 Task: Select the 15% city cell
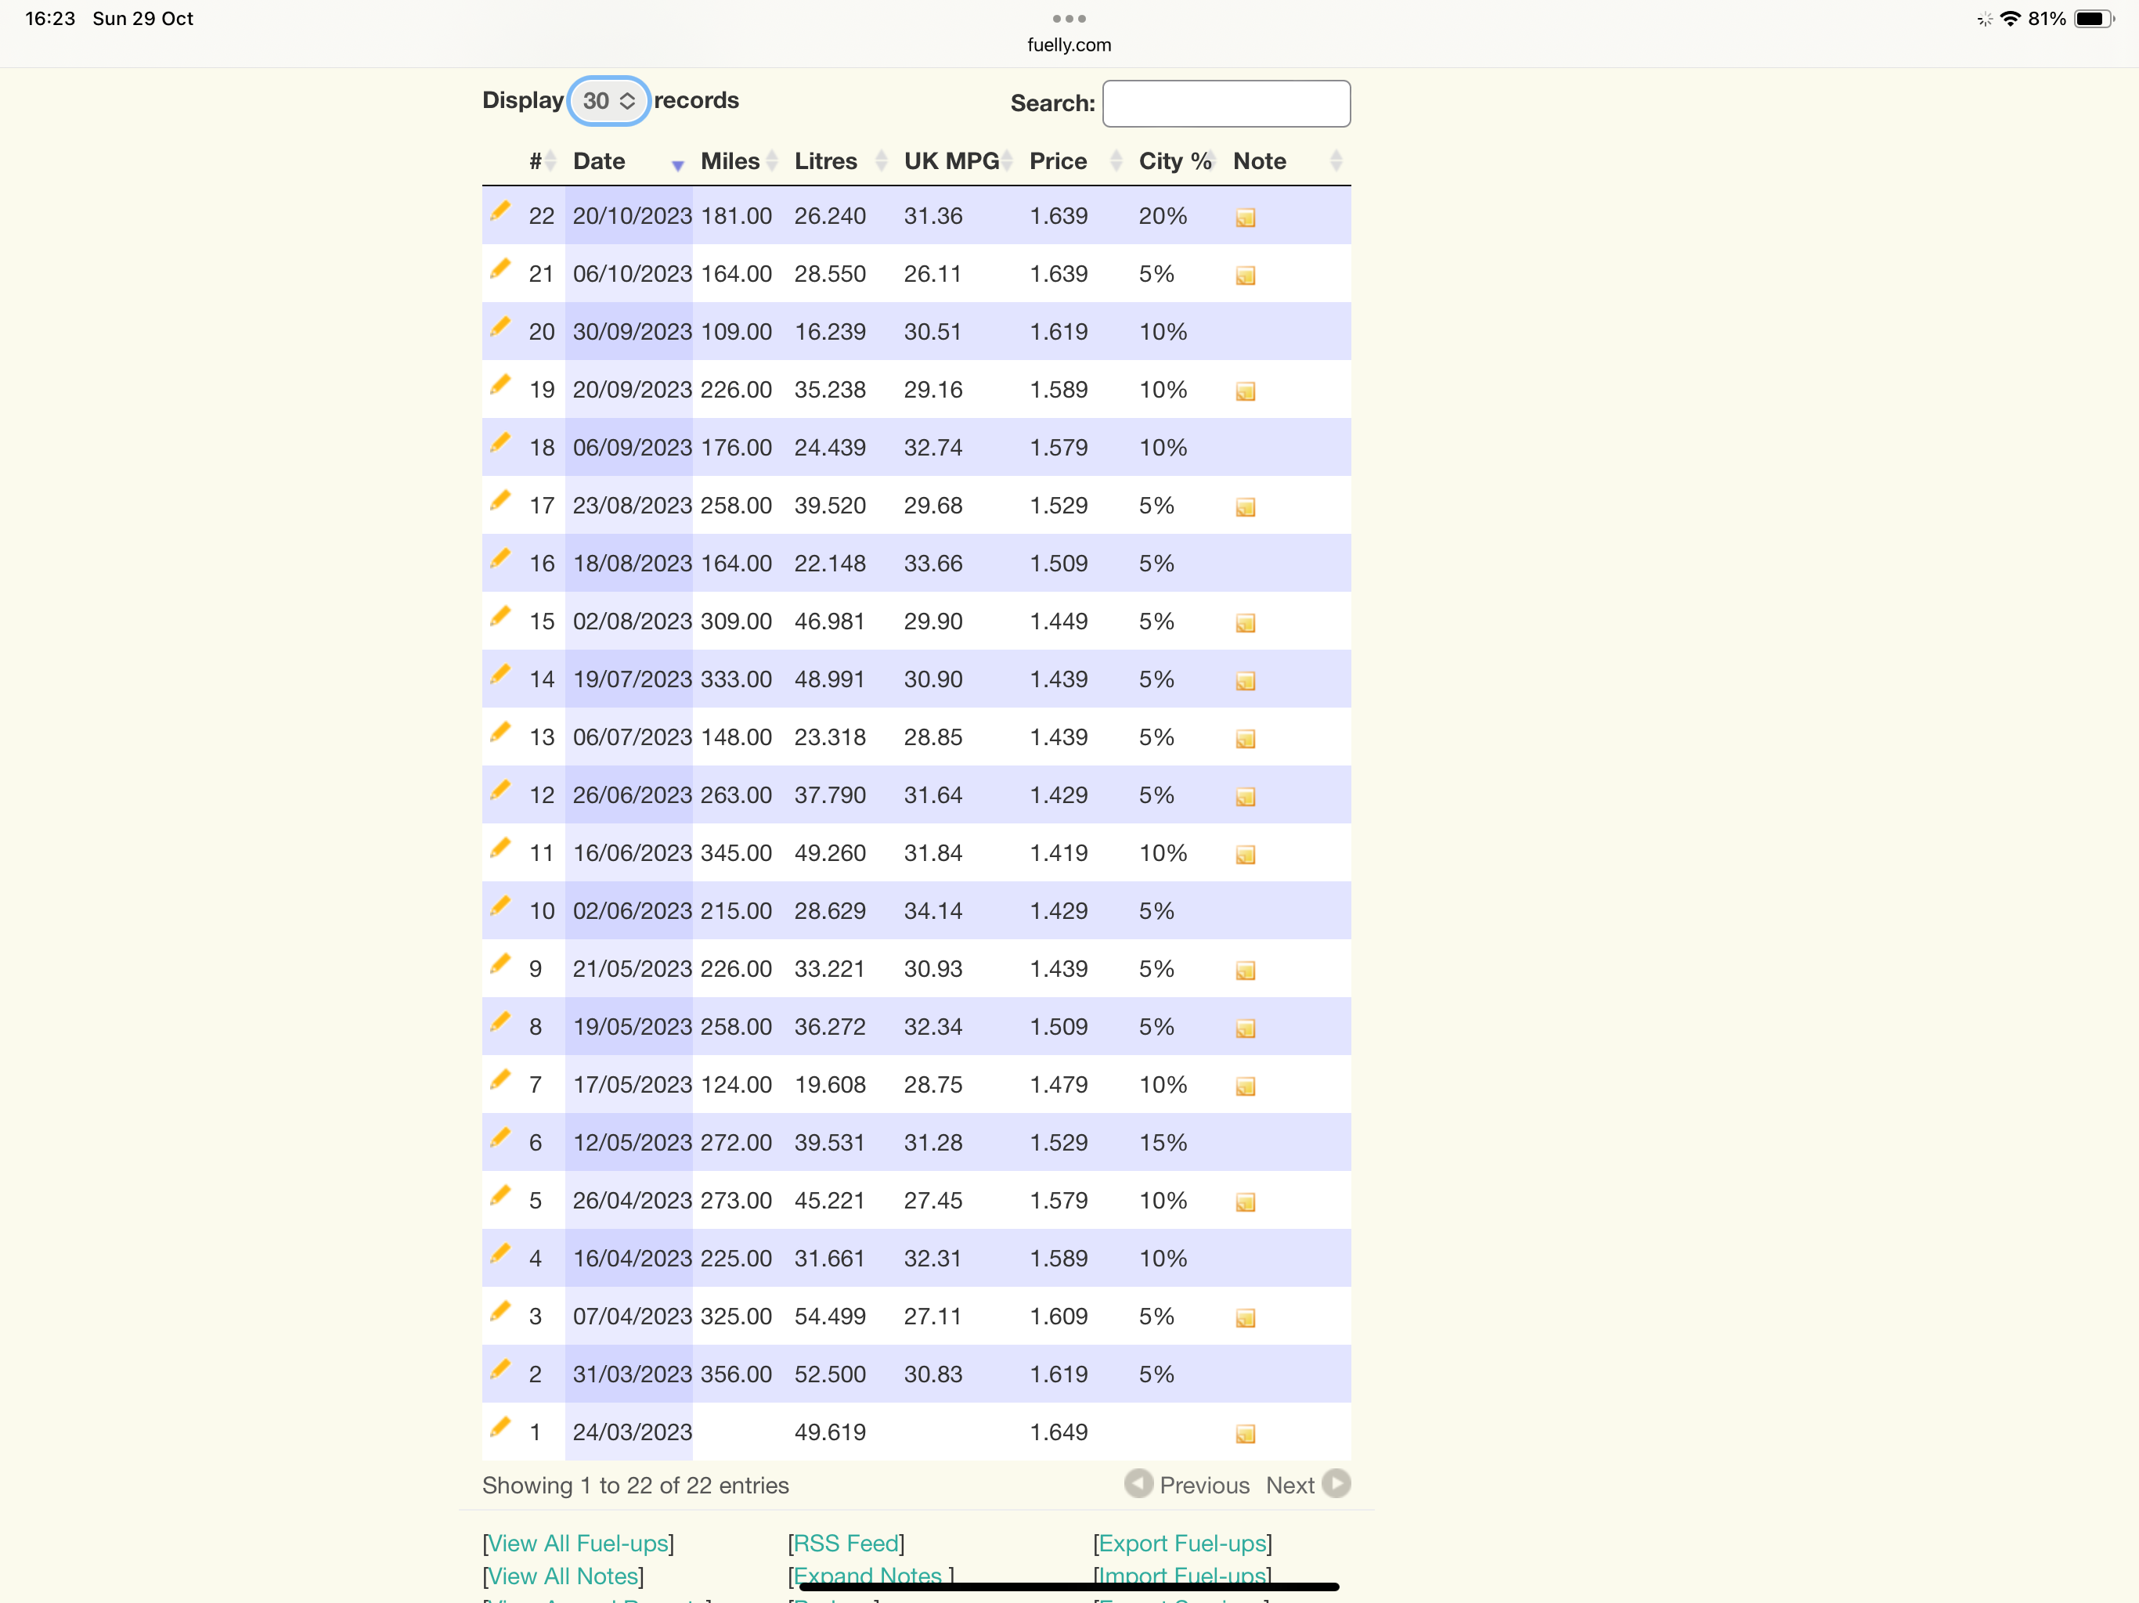(x=1163, y=1143)
